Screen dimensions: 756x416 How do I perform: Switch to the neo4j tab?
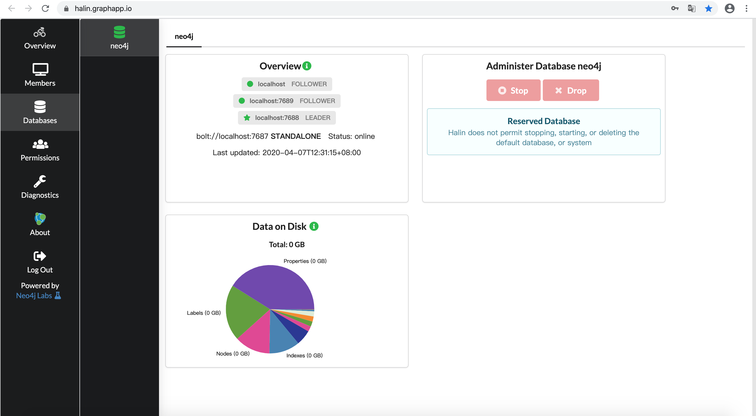(x=184, y=36)
